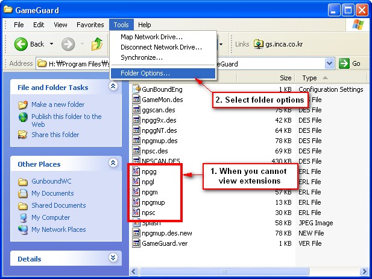Open the gs.inca.co.kr link shortcut
This screenshot has height=279, width=372.
[279, 44]
